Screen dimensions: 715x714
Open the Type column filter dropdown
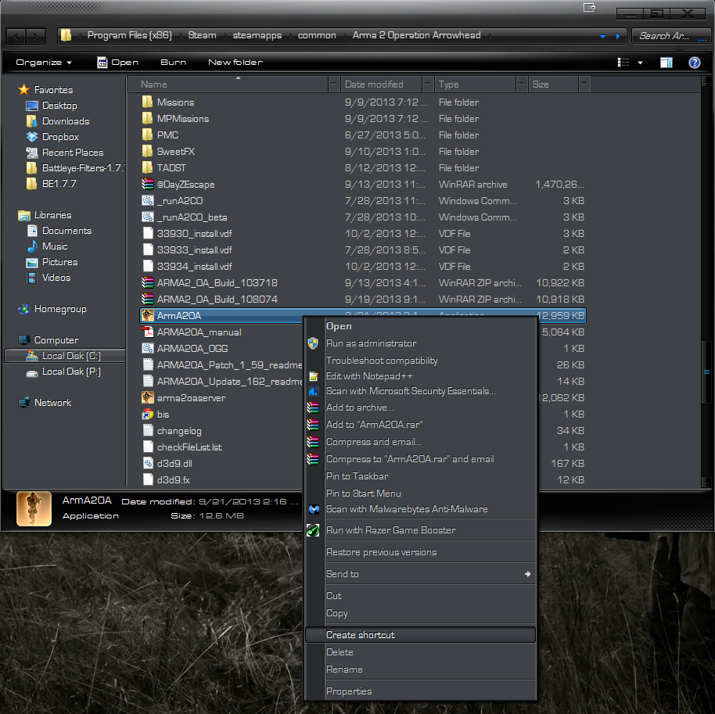[x=521, y=84]
